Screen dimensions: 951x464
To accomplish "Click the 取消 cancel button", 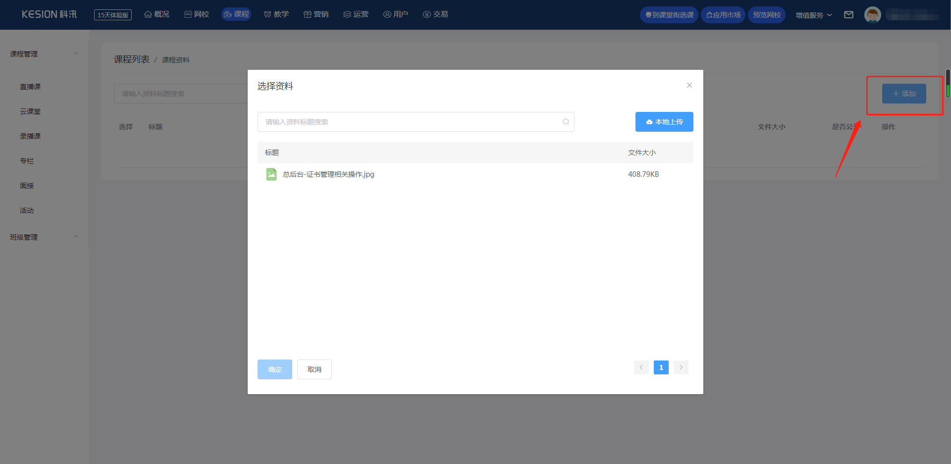I will pyautogui.click(x=315, y=369).
